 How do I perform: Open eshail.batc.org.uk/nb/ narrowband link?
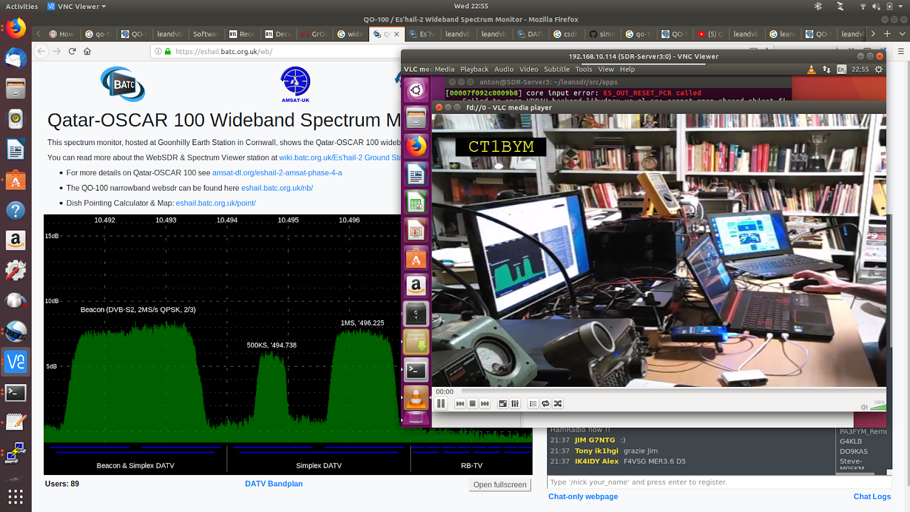pos(277,188)
